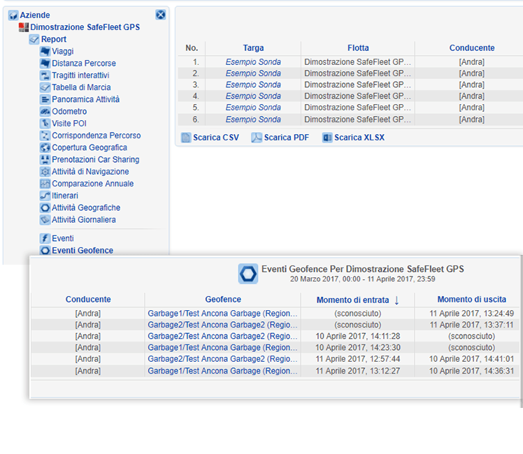This screenshot has width=523, height=454.
Task: Click the CSV file icon
Action: coord(186,138)
